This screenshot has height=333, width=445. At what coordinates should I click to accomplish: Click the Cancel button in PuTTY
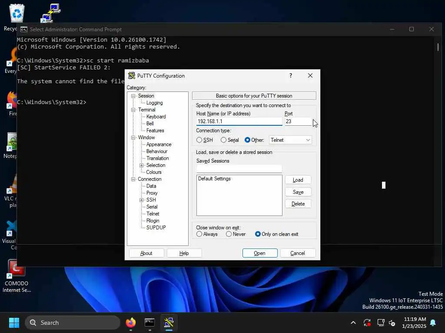point(298,253)
